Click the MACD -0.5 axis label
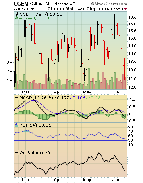 [131, 121]
